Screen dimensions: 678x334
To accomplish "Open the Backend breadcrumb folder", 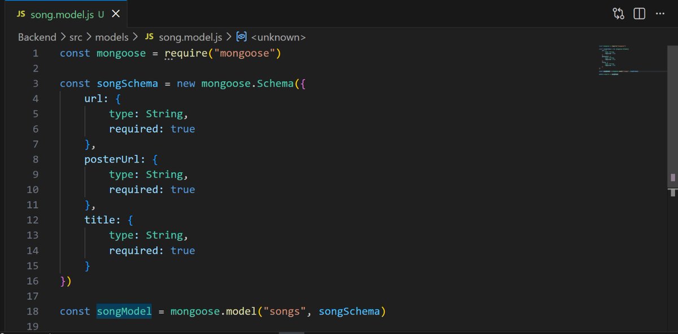I will pos(37,37).
